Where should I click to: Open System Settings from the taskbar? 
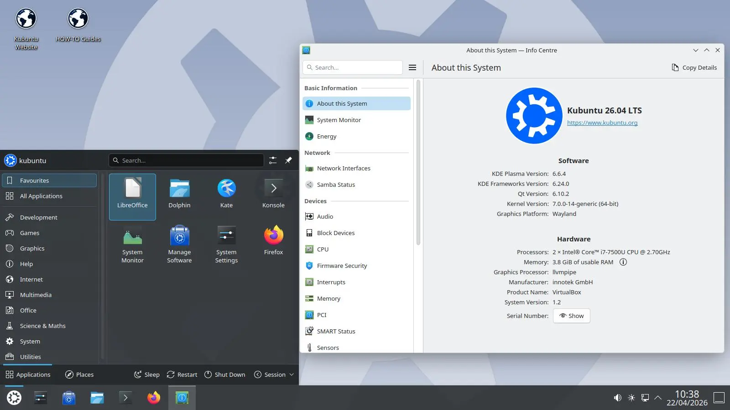pyautogui.click(x=41, y=398)
